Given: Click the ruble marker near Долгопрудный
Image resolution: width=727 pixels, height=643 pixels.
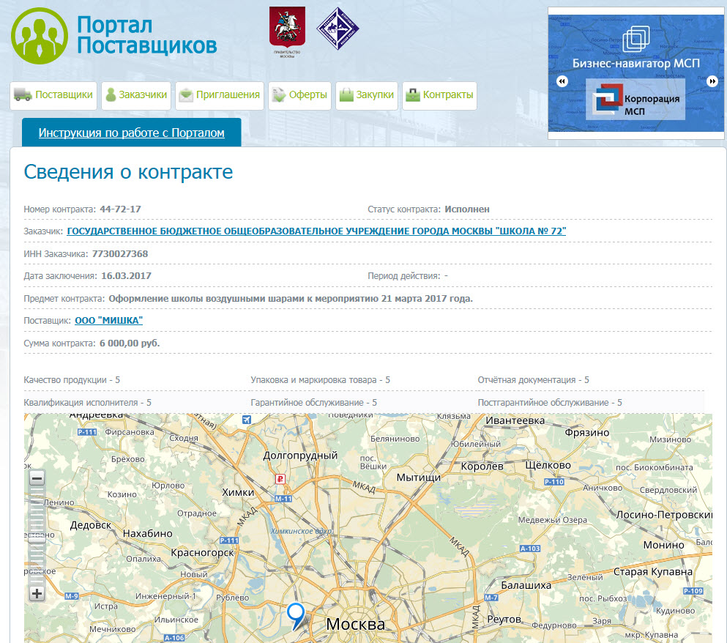Looking at the screenshot, I should tap(279, 479).
